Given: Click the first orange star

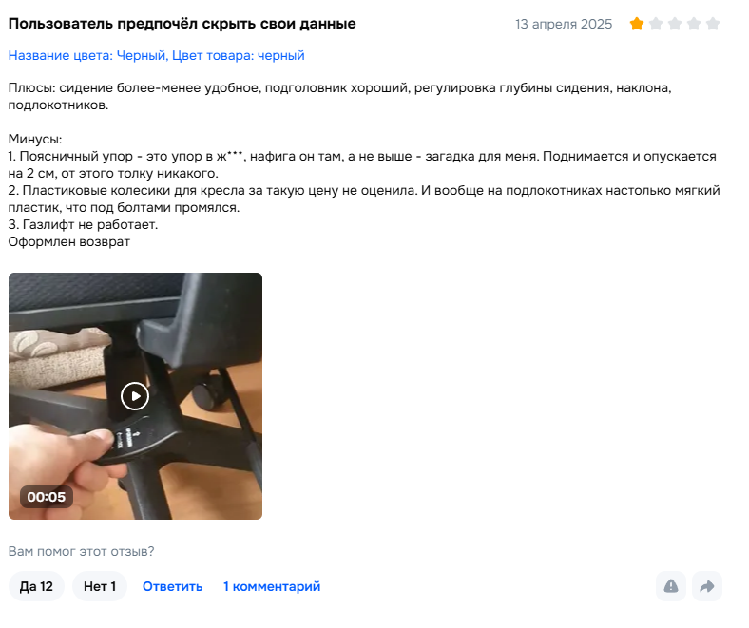Looking at the screenshot, I should [637, 24].
